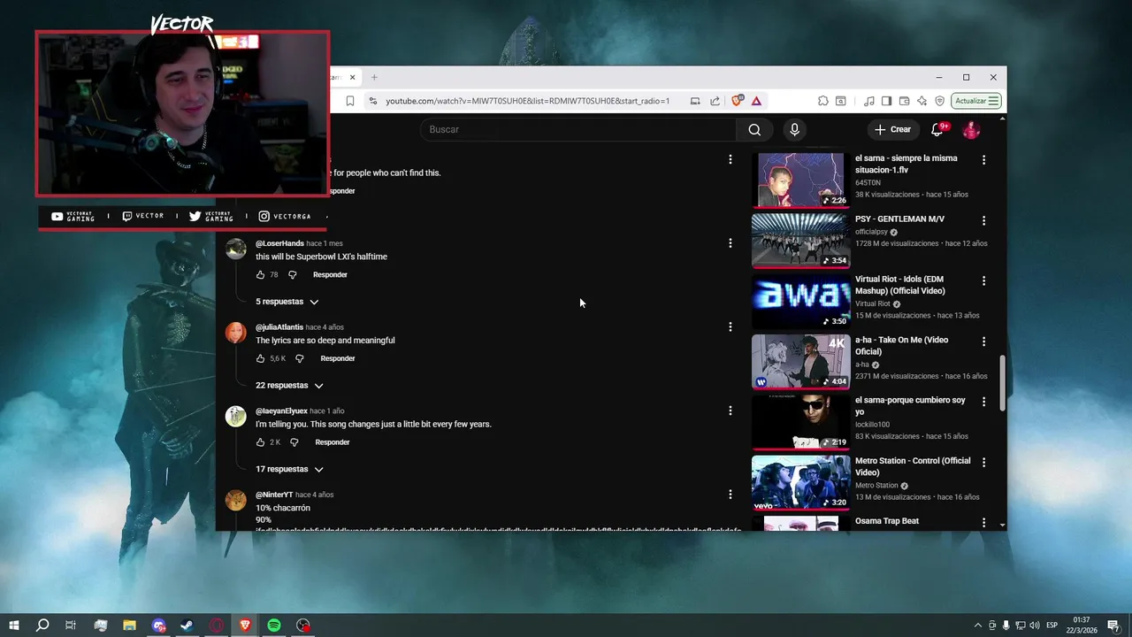Reply to the @laeyanElyuex comment
The width and height of the screenshot is (1132, 637).
click(333, 442)
